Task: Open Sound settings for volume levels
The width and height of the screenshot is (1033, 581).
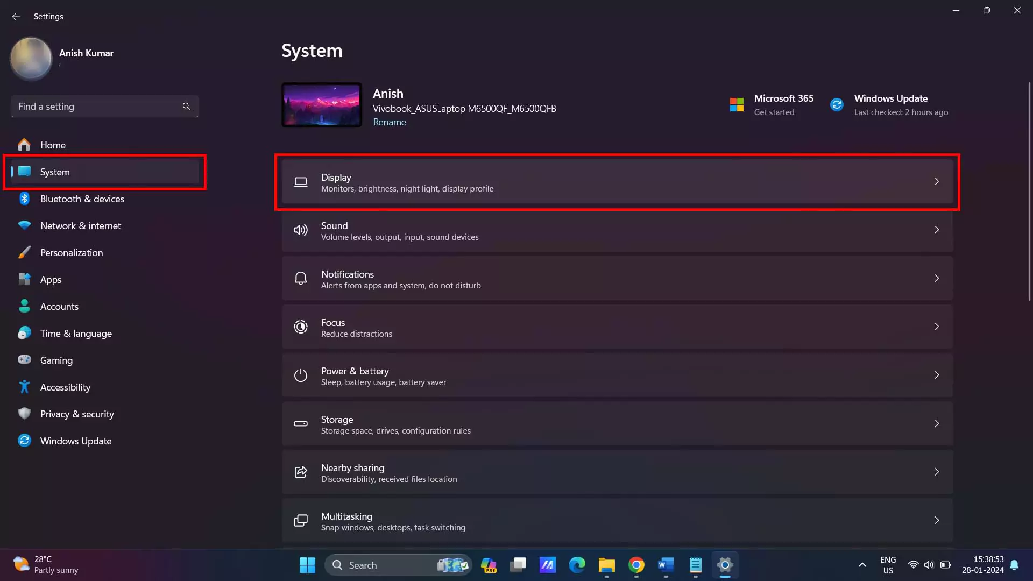Action: (x=617, y=230)
